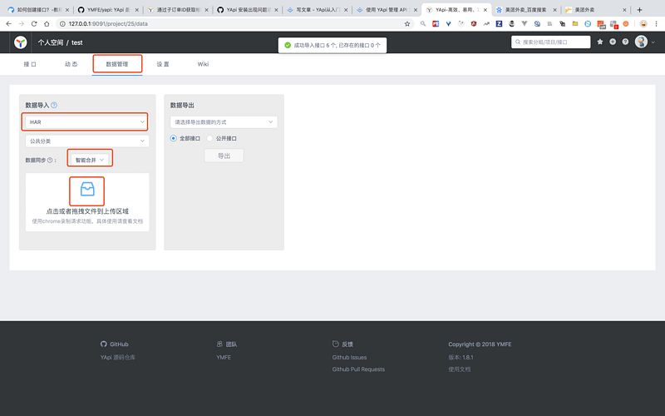Click the browser back arrow
The width and height of the screenshot is (665, 416).
tap(9, 24)
